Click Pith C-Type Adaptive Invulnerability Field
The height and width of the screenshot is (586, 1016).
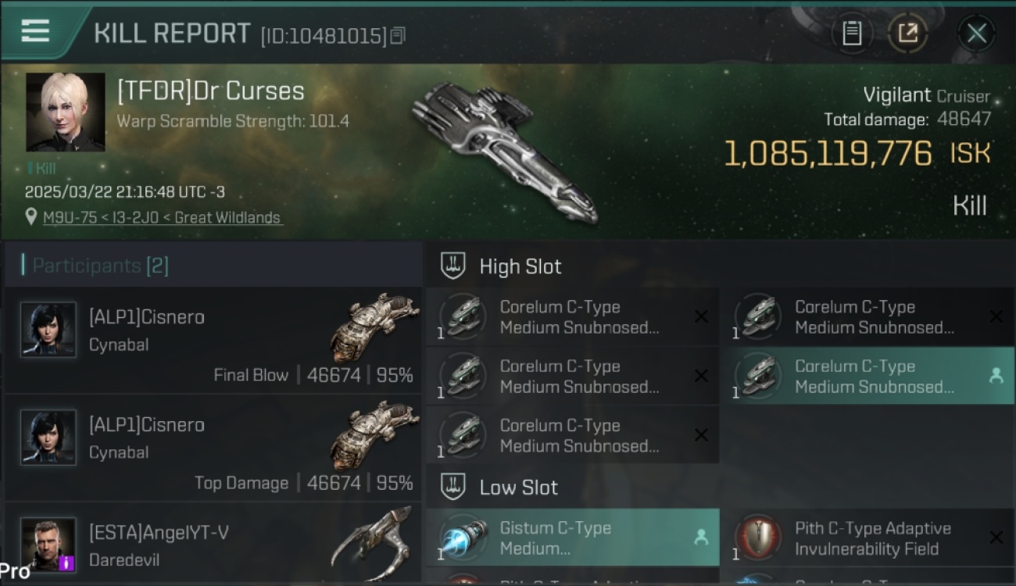(866, 538)
